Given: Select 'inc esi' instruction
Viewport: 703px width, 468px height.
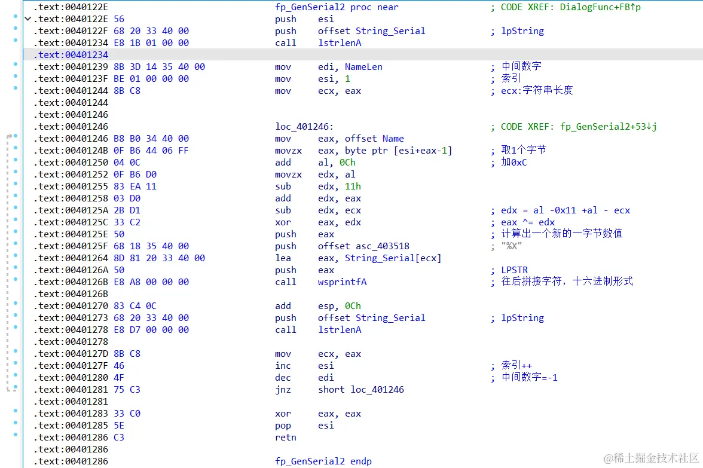Looking at the screenshot, I should click(304, 366).
